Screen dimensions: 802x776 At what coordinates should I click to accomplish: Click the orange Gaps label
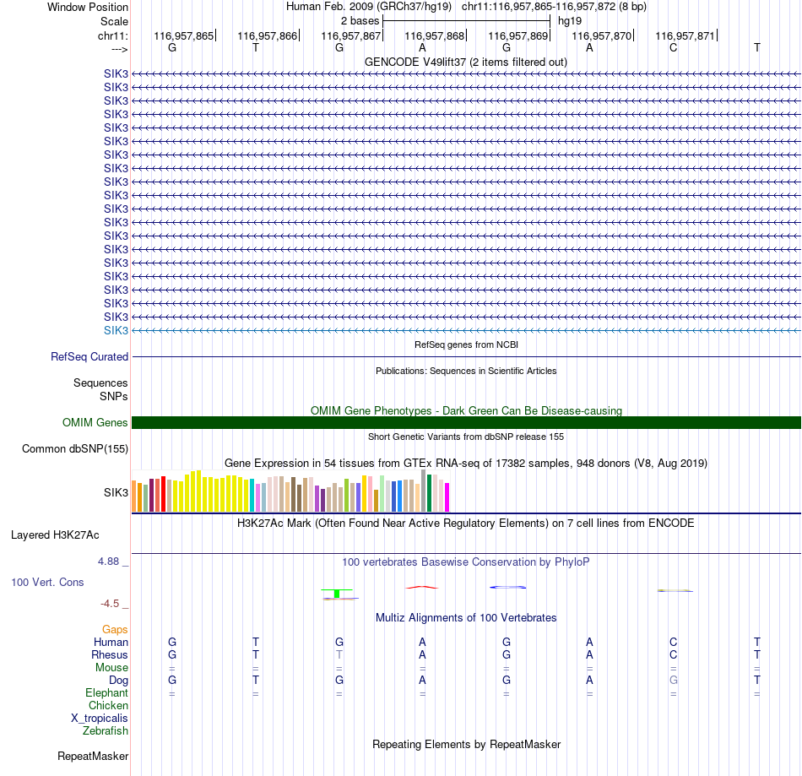click(115, 630)
